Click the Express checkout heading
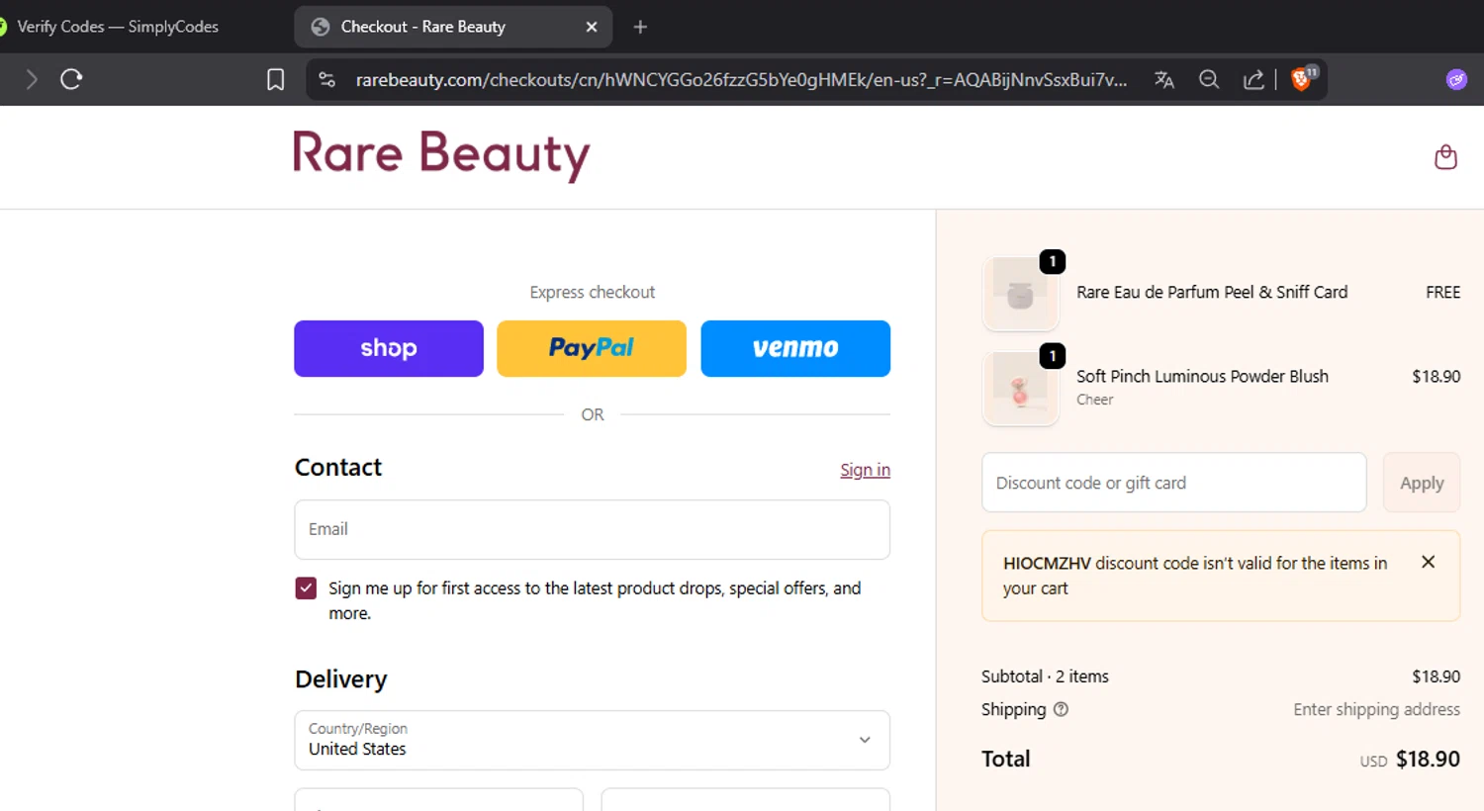Viewport: 1484px width, 811px height. 592,293
